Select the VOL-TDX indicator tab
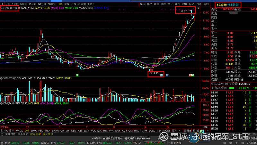The height and width of the screenshot is (145, 257). (x=96, y=131)
